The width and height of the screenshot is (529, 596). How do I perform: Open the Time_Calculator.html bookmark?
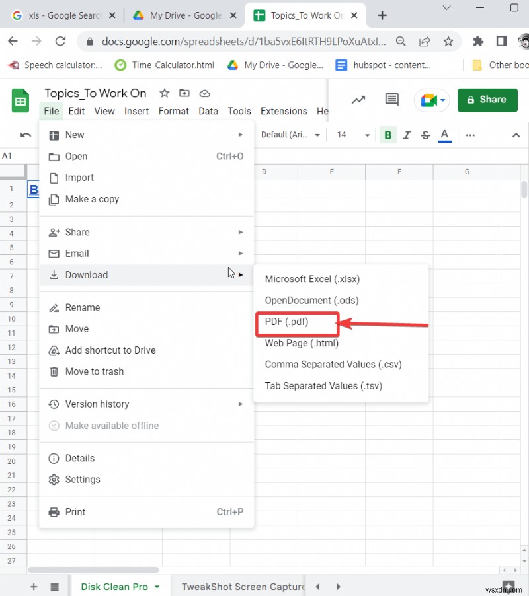click(164, 65)
